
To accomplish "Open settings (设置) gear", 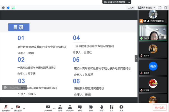I will (x=121, y=108).
